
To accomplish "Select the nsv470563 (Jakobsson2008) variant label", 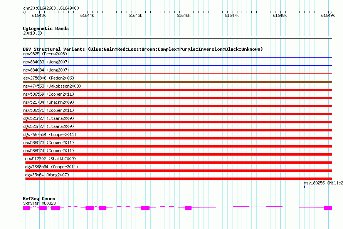I will 52,86.
